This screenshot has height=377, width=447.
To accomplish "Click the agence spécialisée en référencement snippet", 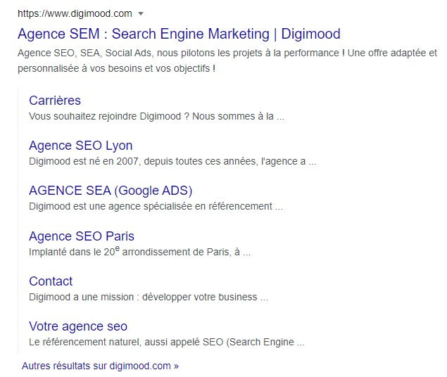I will [156, 206].
